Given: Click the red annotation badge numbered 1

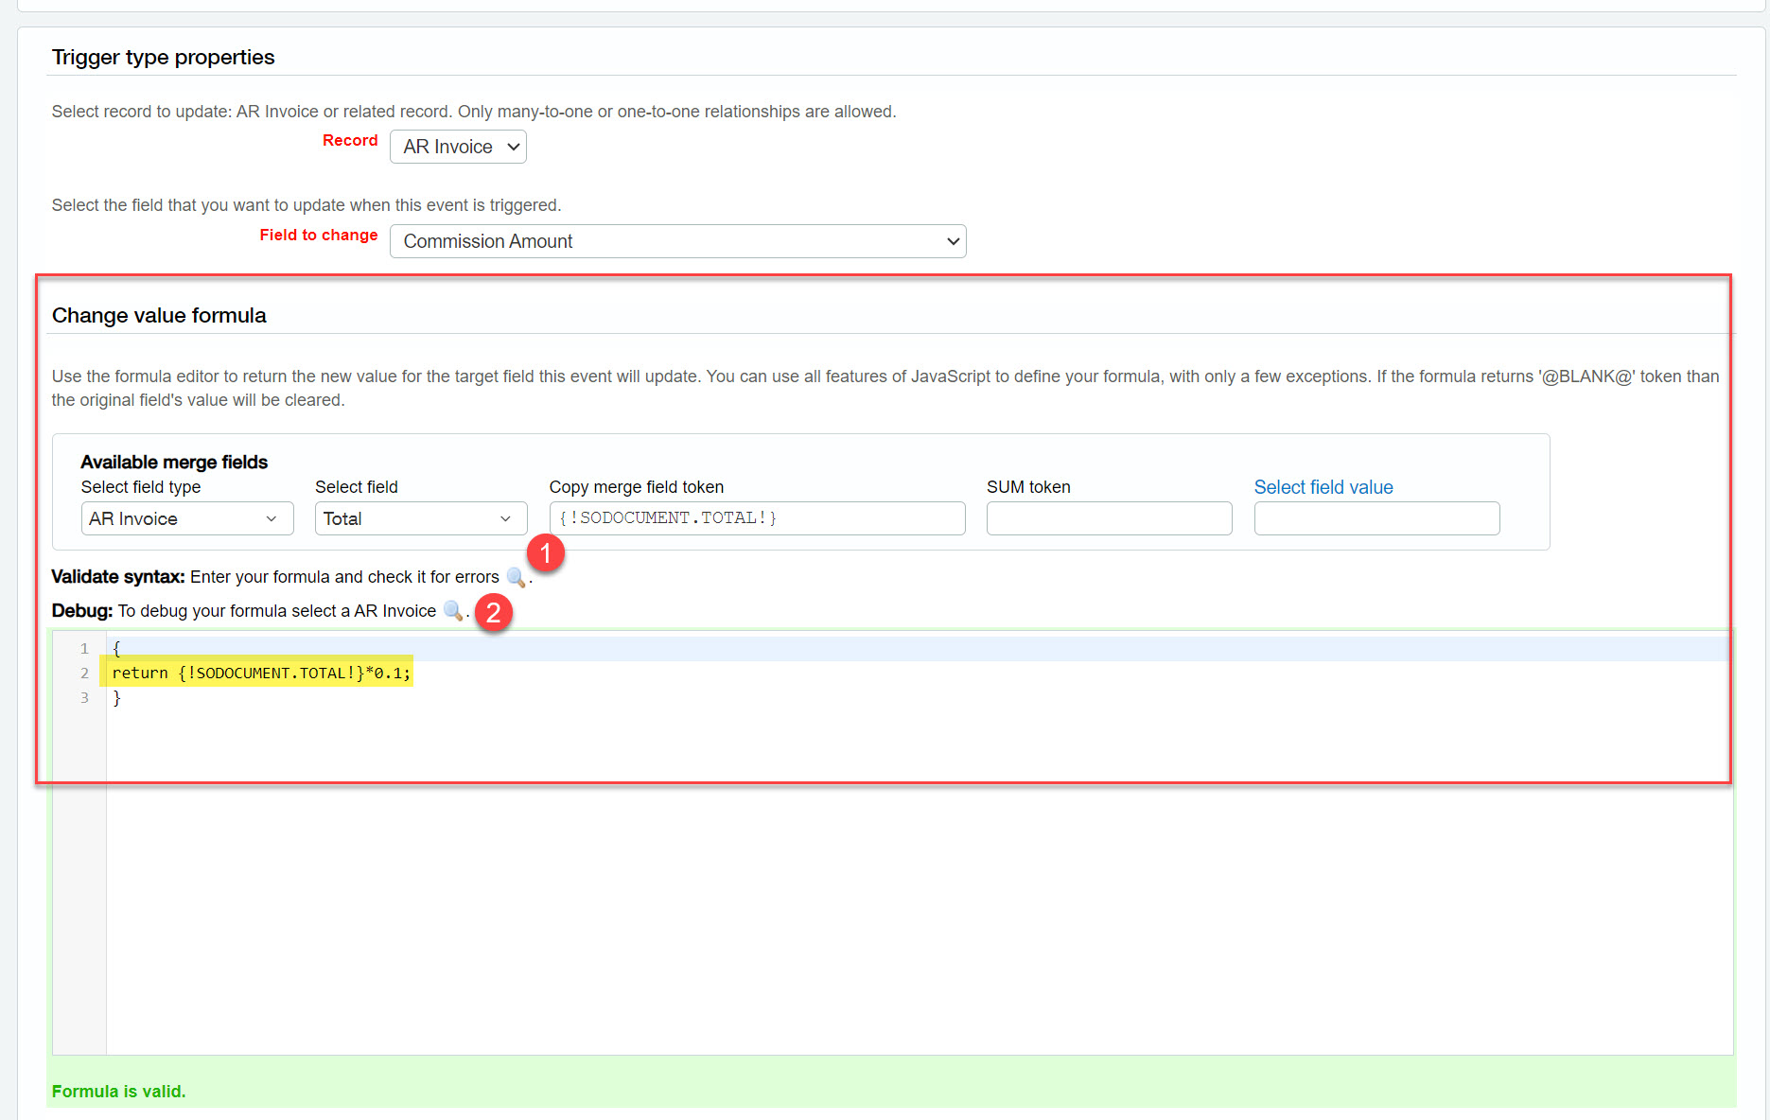Looking at the screenshot, I should point(546,553).
